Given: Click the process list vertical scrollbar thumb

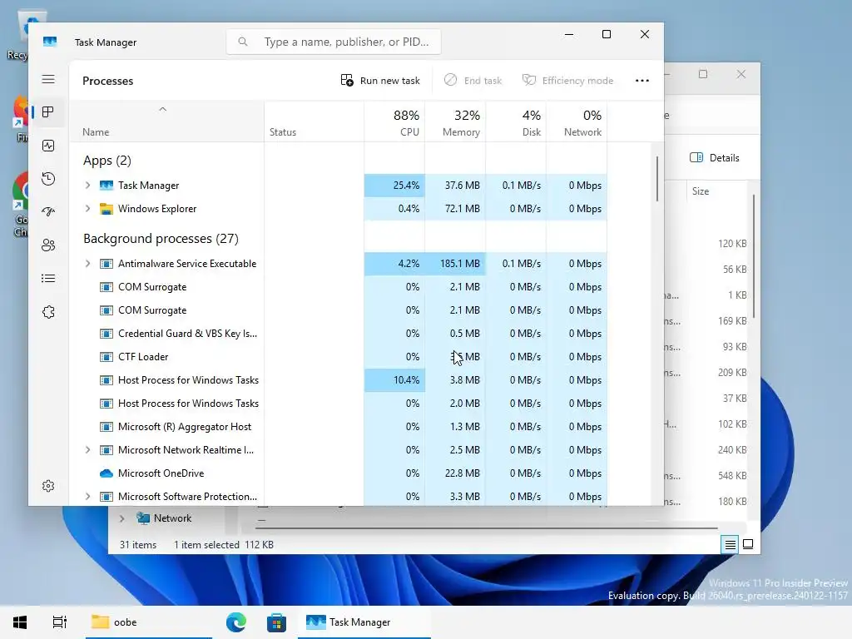Looking at the screenshot, I should pyautogui.click(x=657, y=179).
